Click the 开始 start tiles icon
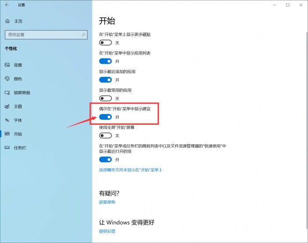Image resolution: width=308 pixels, height=243 pixels. (x=7, y=134)
